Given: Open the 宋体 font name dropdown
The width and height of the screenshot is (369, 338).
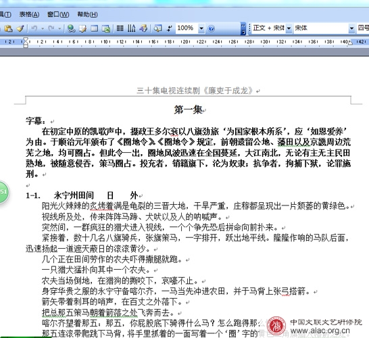Looking at the screenshot, I should click(x=351, y=28).
